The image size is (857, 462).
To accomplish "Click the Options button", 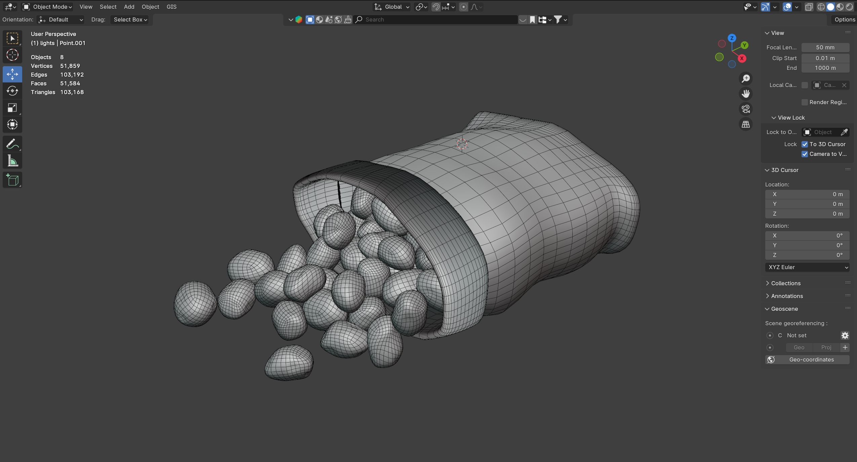I will pyautogui.click(x=844, y=19).
